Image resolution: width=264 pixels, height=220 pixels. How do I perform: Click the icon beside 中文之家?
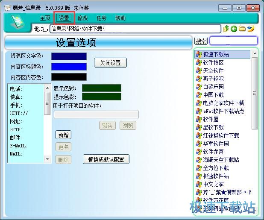(199, 184)
